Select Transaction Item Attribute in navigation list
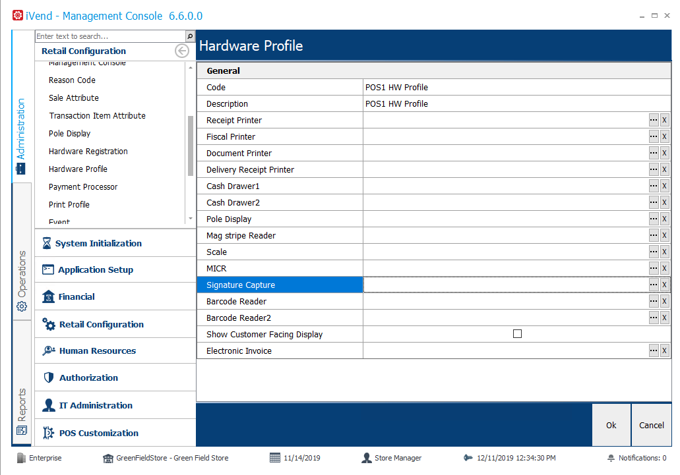Image resolution: width=680 pixels, height=475 pixels. (x=97, y=115)
